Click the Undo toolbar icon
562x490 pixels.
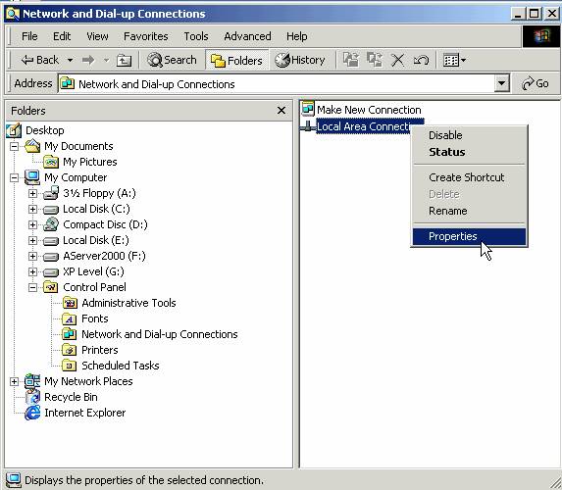tap(421, 60)
